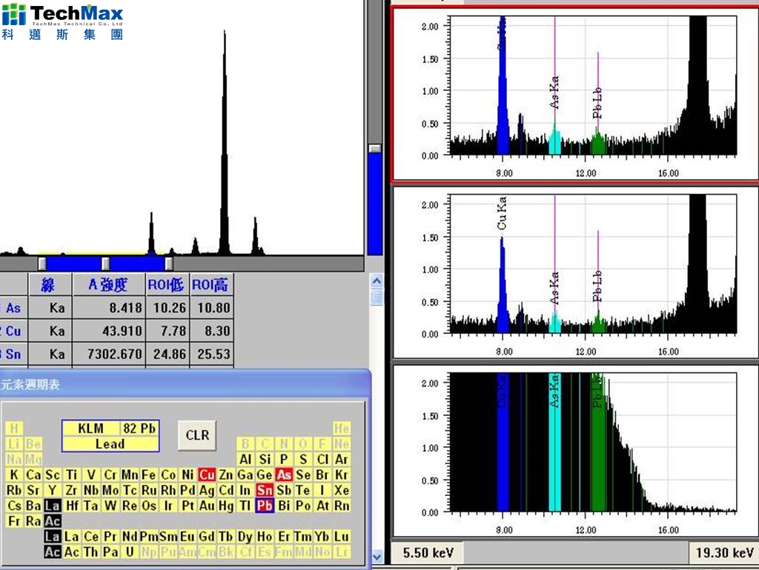The height and width of the screenshot is (570, 759).
Task: Click the A強度 column header
Action: pyautogui.click(x=109, y=284)
